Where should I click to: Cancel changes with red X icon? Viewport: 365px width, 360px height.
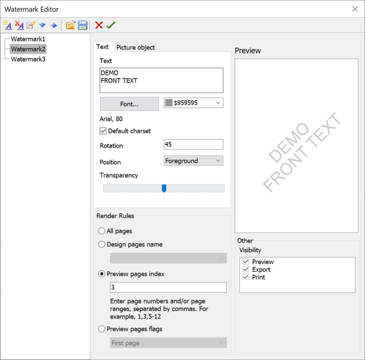[99, 25]
